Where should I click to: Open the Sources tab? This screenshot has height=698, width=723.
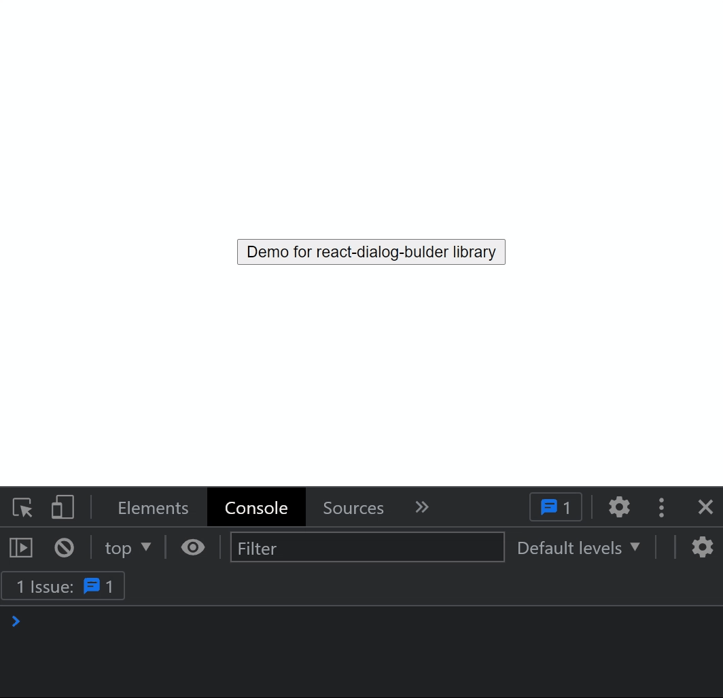[353, 508]
